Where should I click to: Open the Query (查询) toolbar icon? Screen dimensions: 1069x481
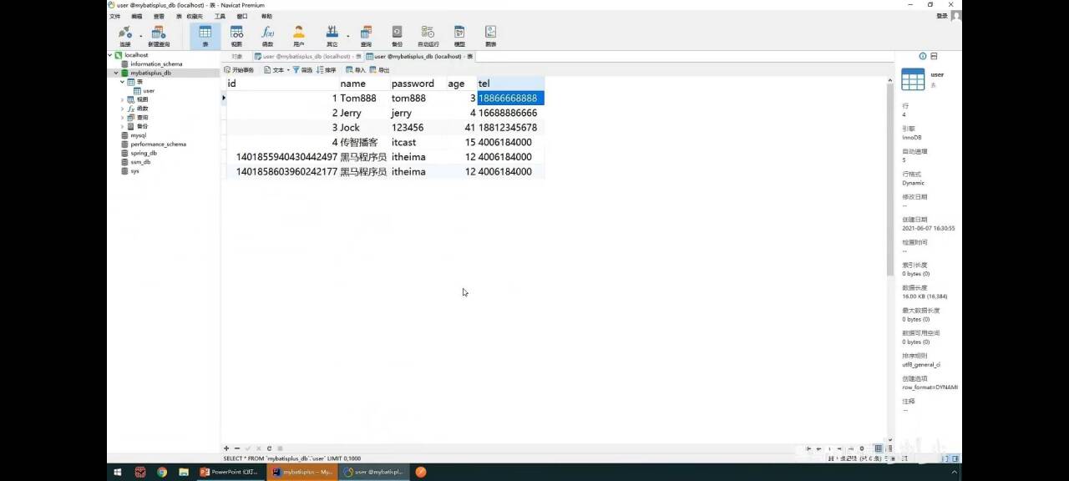coord(366,35)
